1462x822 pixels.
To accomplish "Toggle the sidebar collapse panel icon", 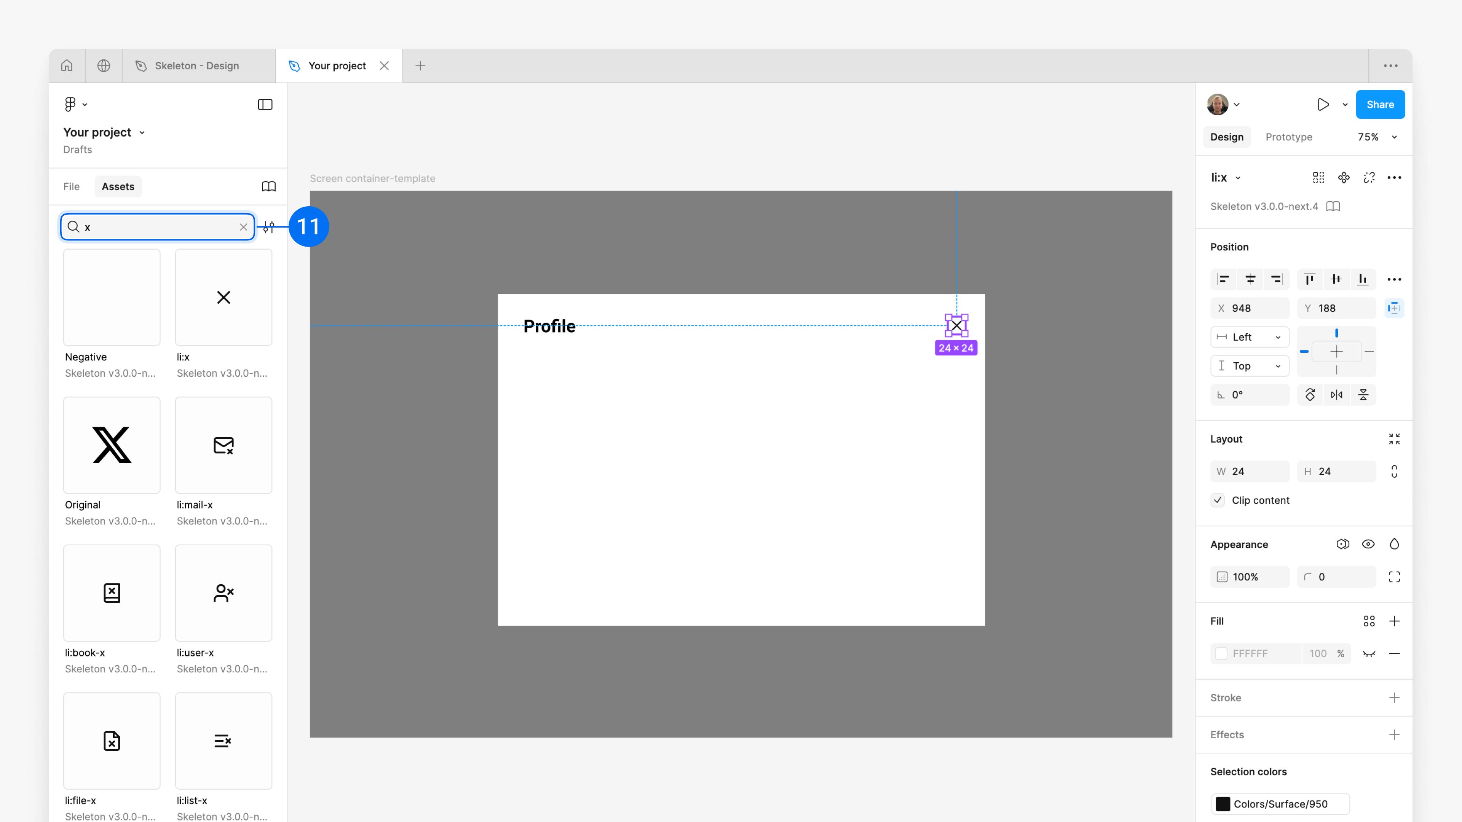I will (x=265, y=104).
